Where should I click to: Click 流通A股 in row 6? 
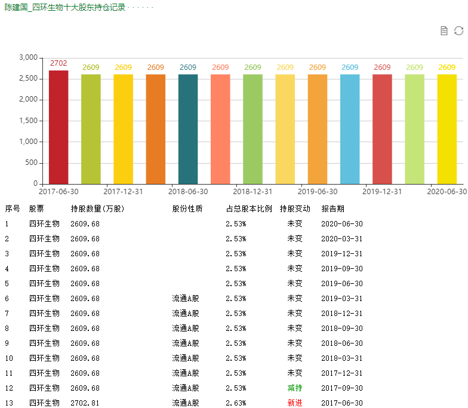click(x=185, y=299)
